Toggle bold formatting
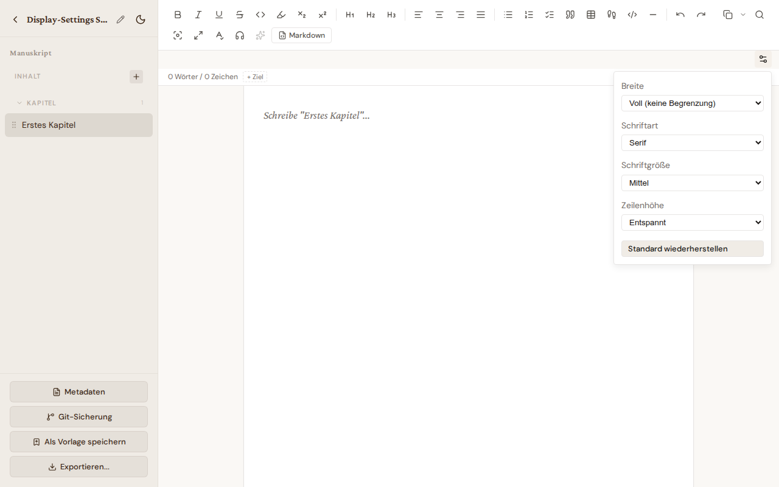The height and width of the screenshot is (487, 779). [178, 15]
